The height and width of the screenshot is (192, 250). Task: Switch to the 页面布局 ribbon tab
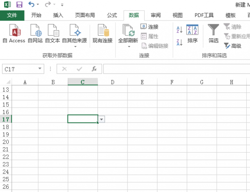point(85,15)
